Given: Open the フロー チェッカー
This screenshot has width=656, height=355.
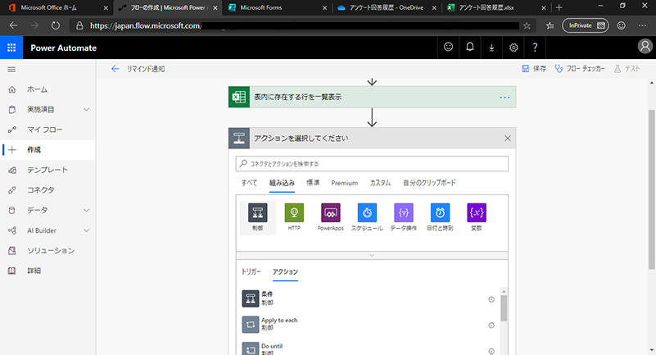Looking at the screenshot, I should (x=580, y=69).
